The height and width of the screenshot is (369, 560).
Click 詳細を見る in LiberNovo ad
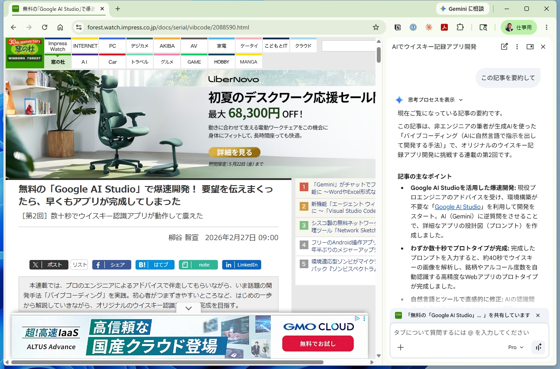234,152
